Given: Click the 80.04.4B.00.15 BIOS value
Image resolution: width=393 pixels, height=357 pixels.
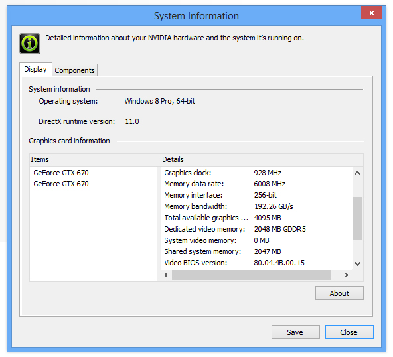Looking at the screenshot, I should coord(279,263).
